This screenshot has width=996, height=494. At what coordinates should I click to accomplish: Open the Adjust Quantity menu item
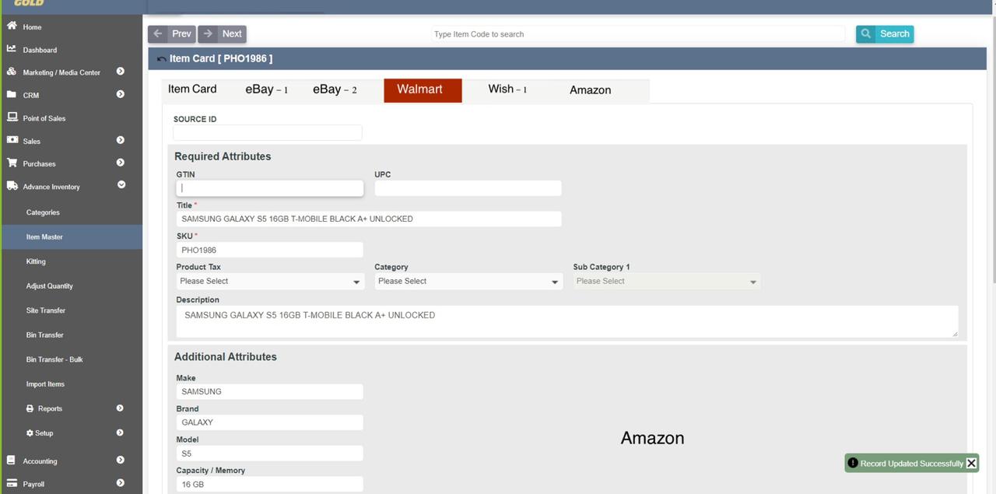click(49, 286)
